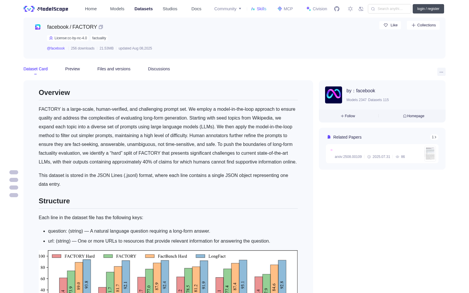Click the Meta facebook organization logo
The height and width of the screenshot is (293, 469).
point(334,95)
